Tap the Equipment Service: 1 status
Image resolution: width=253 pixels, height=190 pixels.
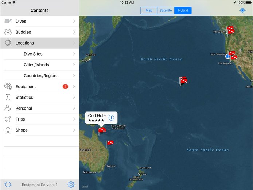39,185
